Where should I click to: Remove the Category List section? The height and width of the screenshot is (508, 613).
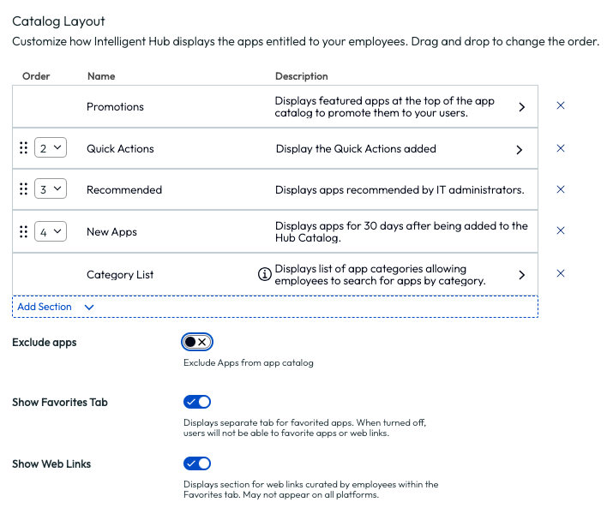coord(561,274)
